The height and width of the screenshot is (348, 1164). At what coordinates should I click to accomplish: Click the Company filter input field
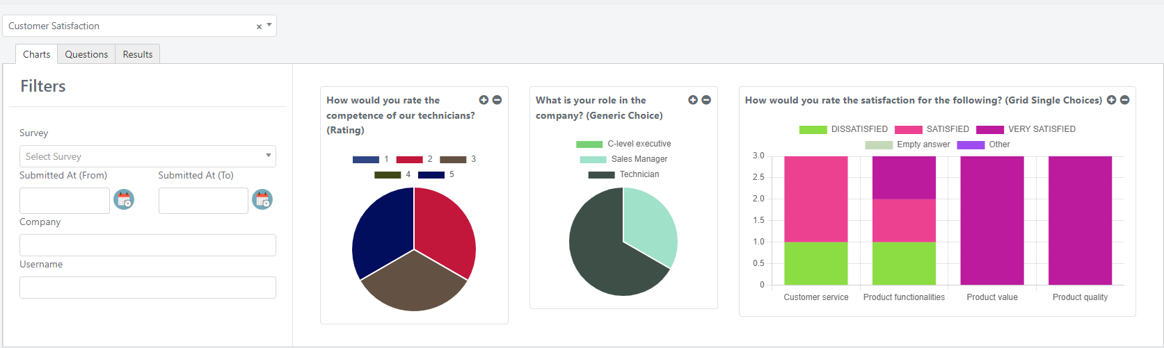click(148, 245)
